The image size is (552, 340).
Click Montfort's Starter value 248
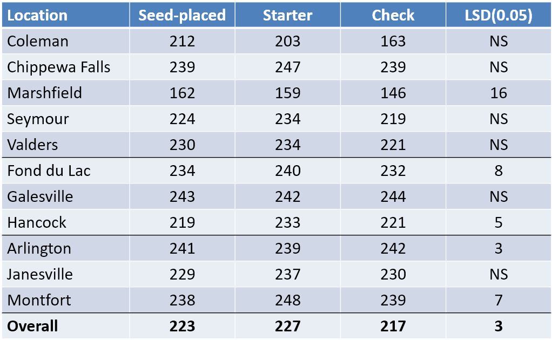(x=287, y=300)
